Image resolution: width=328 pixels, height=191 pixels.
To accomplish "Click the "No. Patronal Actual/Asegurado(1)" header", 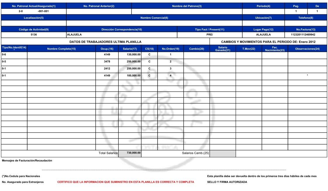I will [34, 6].
